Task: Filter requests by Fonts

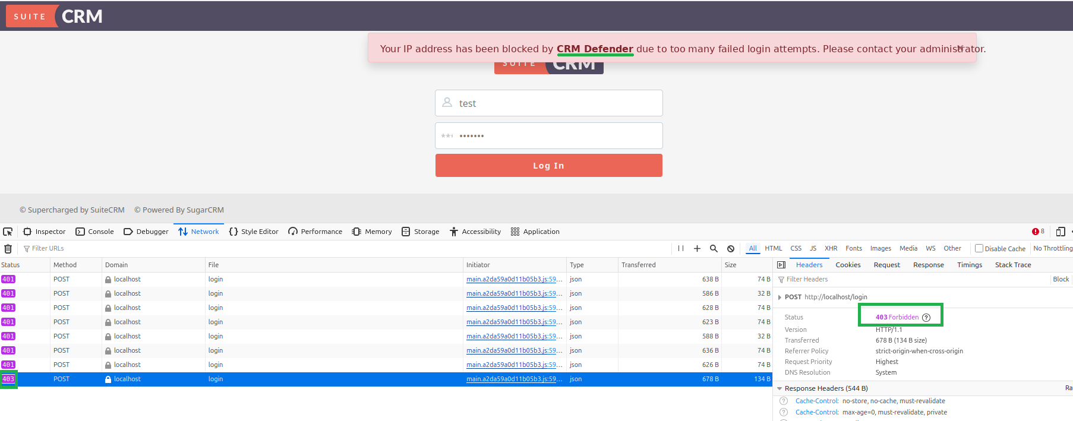Action: (854, 248)
